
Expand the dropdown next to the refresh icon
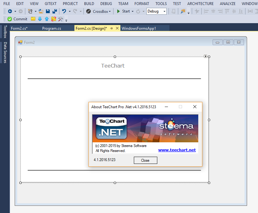(144, 11)
